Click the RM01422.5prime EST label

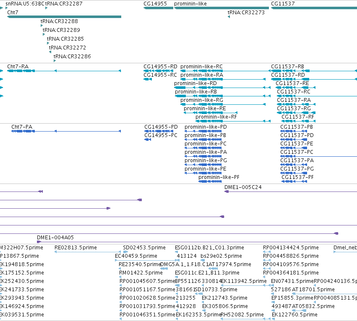pos(141,273)
